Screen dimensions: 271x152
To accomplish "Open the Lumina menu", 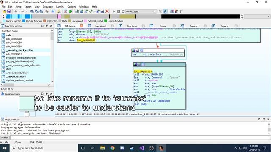I will coord(60,7).
